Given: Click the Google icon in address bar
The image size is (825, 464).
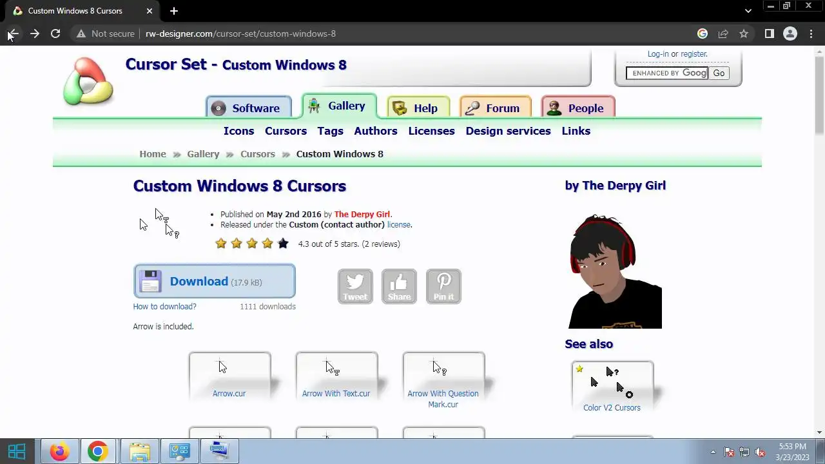Looking at the screenshot, I should click(703, 34).
